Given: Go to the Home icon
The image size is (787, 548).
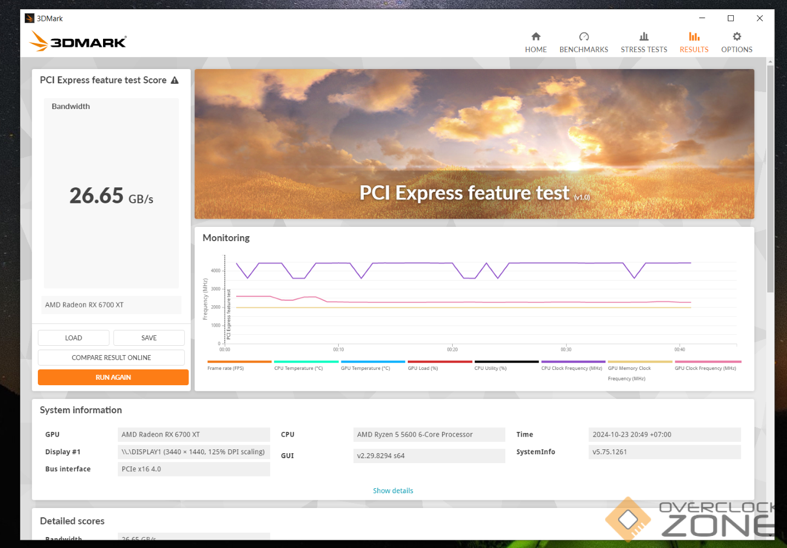Looking at the screenshot, I should (x=535, y=37).
